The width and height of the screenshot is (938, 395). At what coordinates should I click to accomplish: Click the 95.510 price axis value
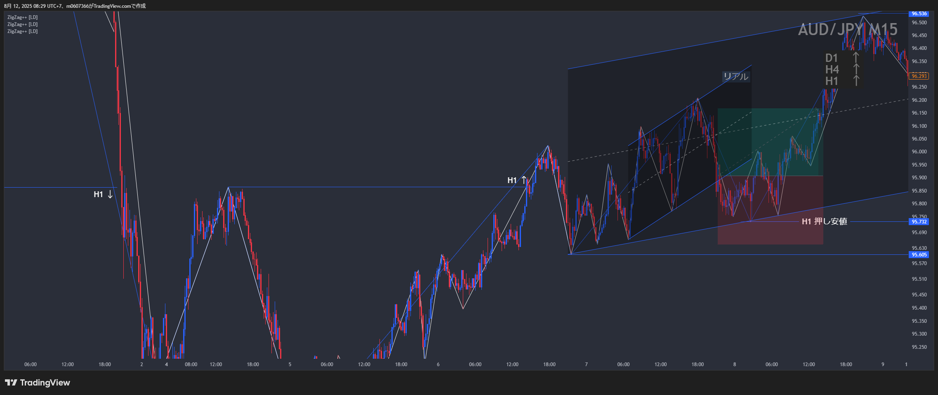click(x=919, y=279)
